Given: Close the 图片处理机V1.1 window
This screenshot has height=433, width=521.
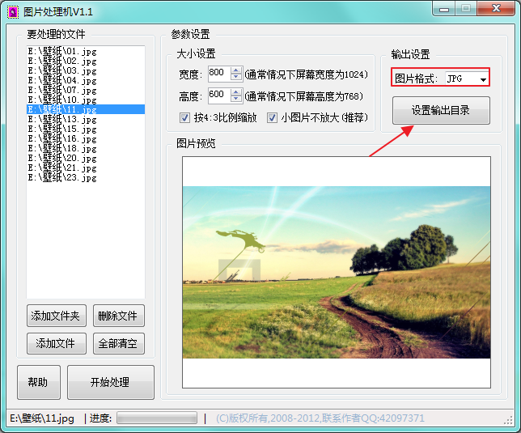Looking at the screenshot, I should tap(496, 9).
